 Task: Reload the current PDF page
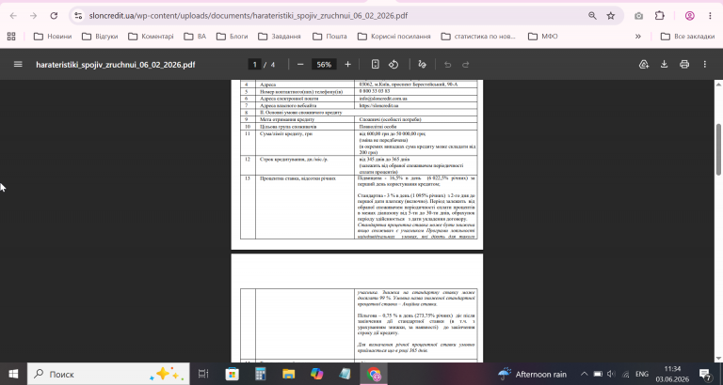tap(54, 16)
